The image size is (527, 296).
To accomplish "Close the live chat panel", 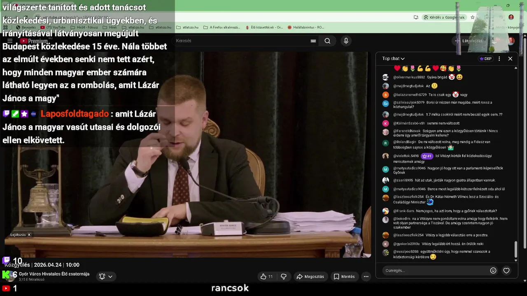I will pos(510,59).
